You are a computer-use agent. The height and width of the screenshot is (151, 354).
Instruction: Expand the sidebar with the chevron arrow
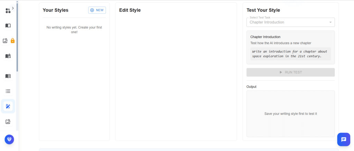[x=13, y=8]
